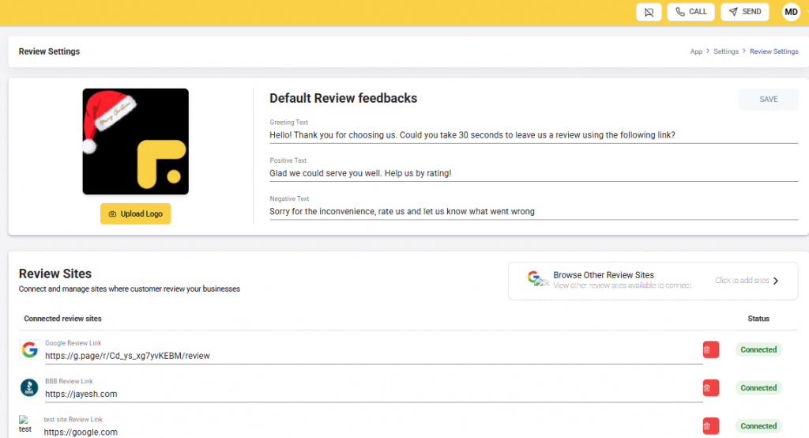Viewport: 809px width, 438px height.
Task: Click the Upload Logo button
Action: tap(135, 214)
